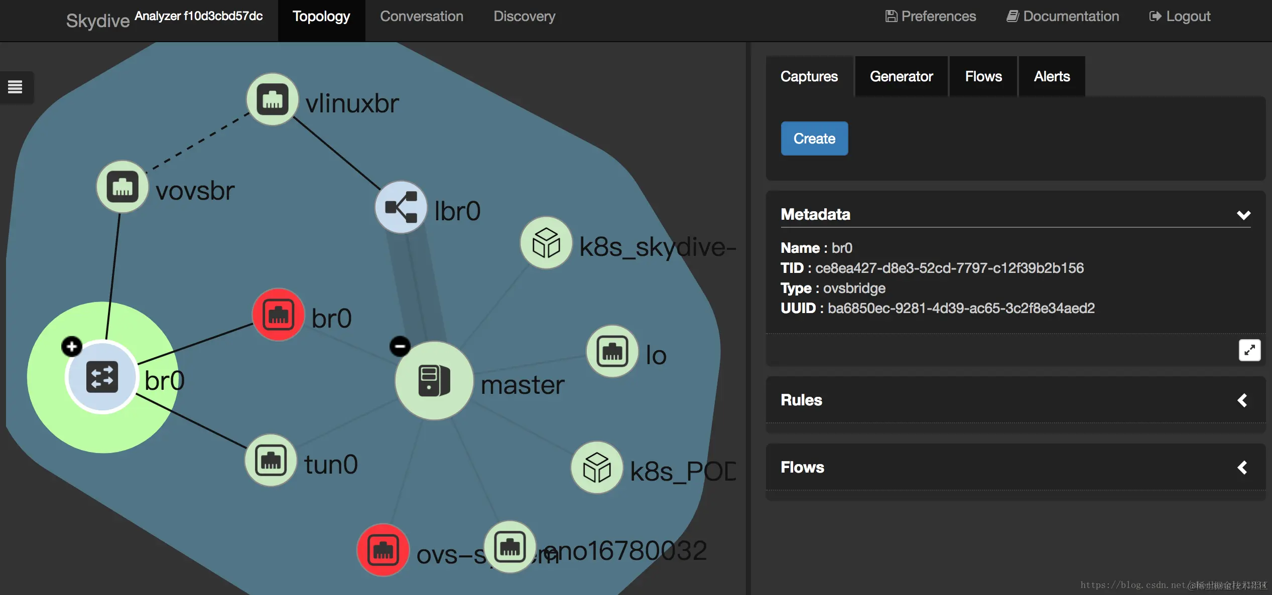Select the lo loopback interface node
Viewport: 1272px width, 595px height.
612,351
